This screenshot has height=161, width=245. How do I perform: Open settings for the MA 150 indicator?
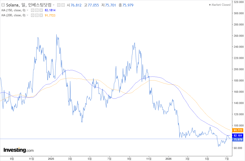(x=37, y=10)
